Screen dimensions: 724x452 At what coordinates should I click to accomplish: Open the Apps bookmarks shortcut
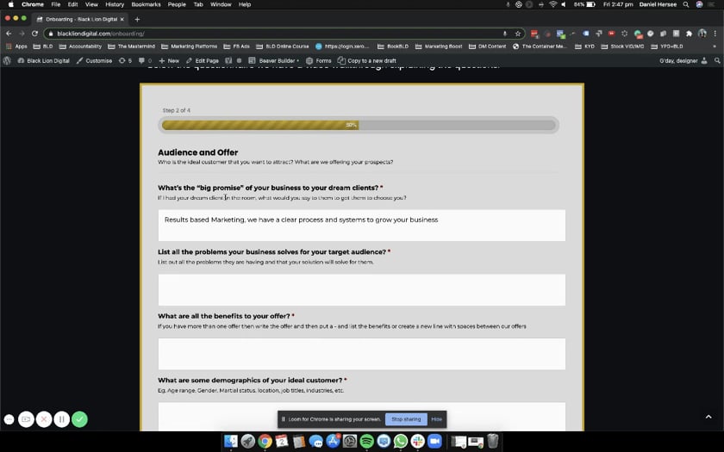coord(16,46)
